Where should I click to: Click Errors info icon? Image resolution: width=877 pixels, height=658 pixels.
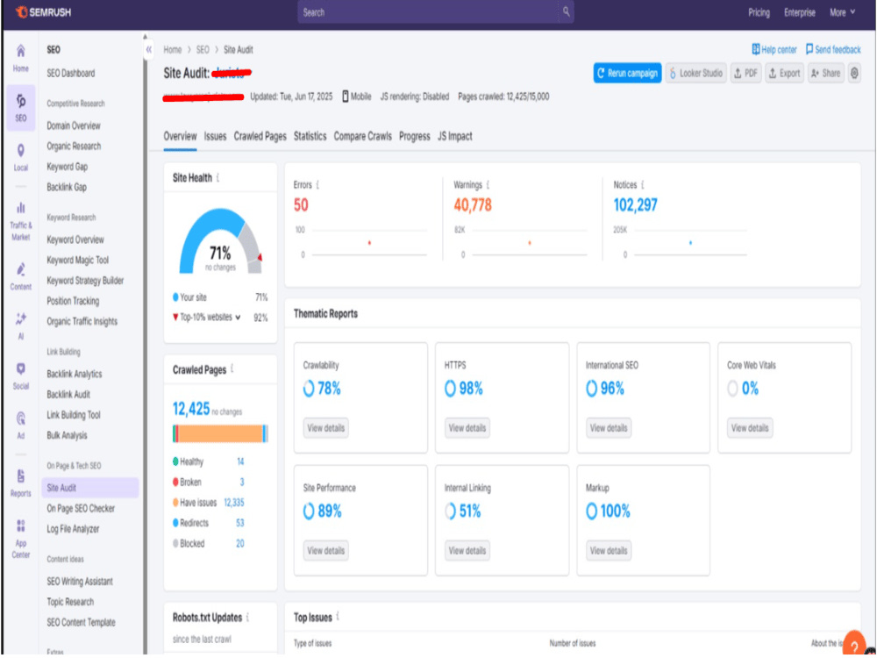(x=317, y=184)
